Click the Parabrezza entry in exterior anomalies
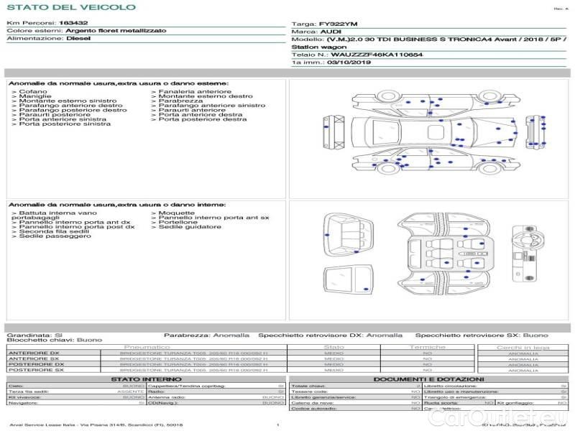The image size is (575, 431). [x=175, y=101]
